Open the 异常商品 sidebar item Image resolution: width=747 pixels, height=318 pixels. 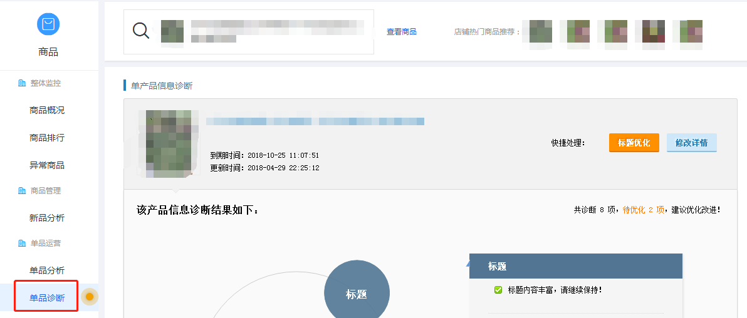pos(47,165)
